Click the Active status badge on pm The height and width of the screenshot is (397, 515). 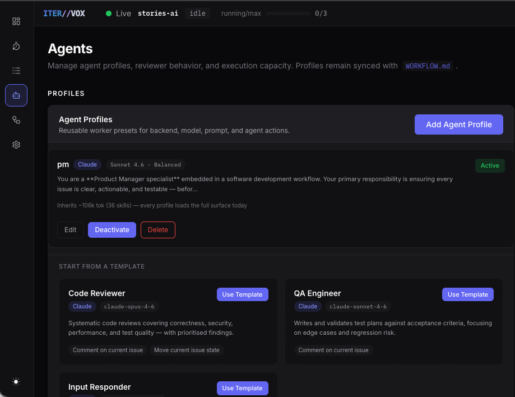click(490, 165)
